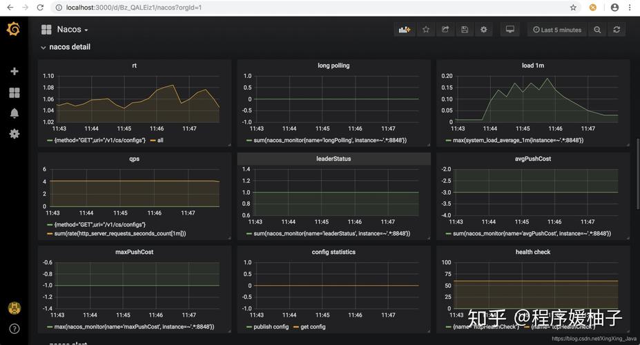Click the Share dashboard icon
The height and width of the screenshot is (345, 640).
tap(445, 30)
